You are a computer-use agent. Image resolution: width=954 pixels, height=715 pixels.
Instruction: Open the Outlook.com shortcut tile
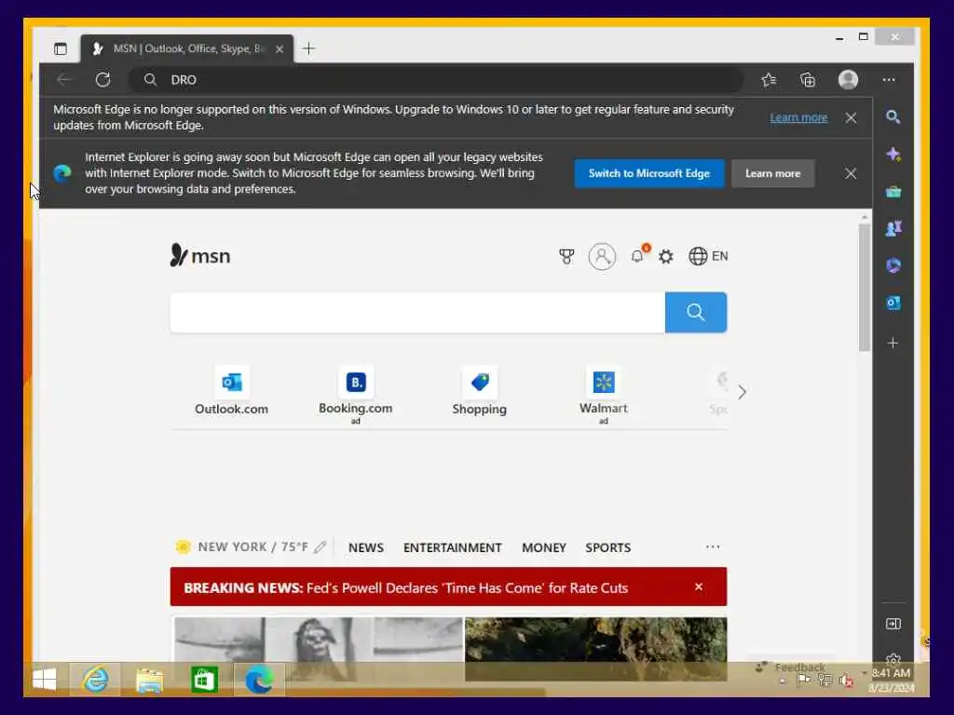coord(231,391)
